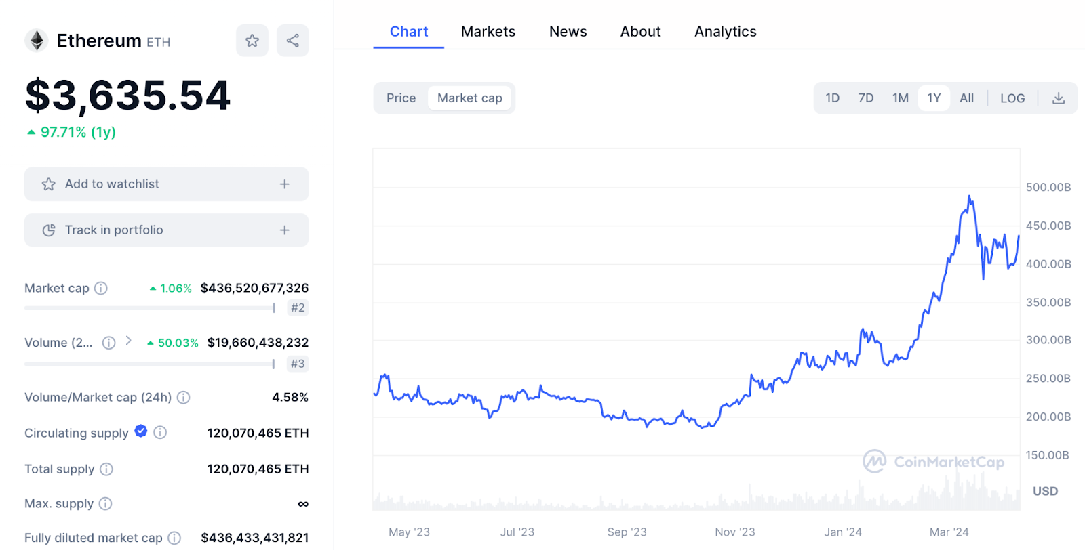The image size is (1085, 550).
Task: Click the market cap line peak in March
Action: point(970,197)
